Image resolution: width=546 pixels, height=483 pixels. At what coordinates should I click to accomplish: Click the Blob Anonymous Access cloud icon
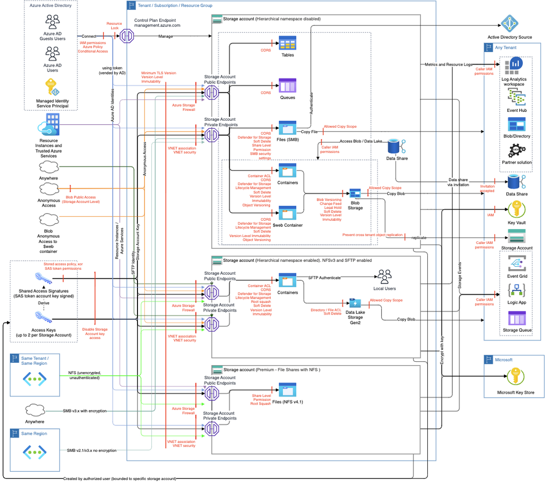[x=49, y=220]
